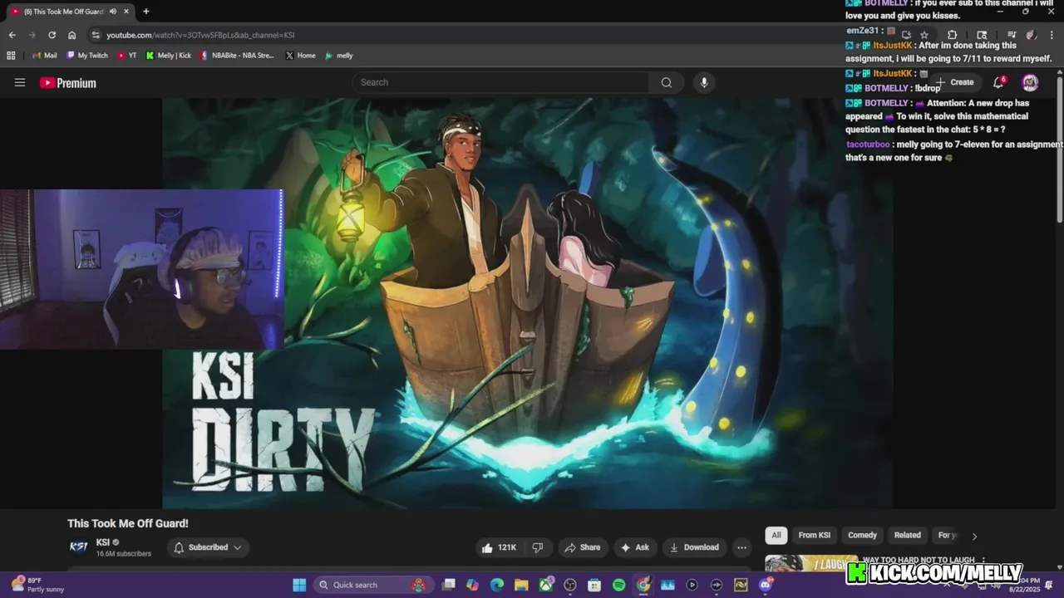Image resolution: width=1064 pixels, height=598 pixels.
Task: Open File Explorer from the taskbar
Action: pos(521,585)
